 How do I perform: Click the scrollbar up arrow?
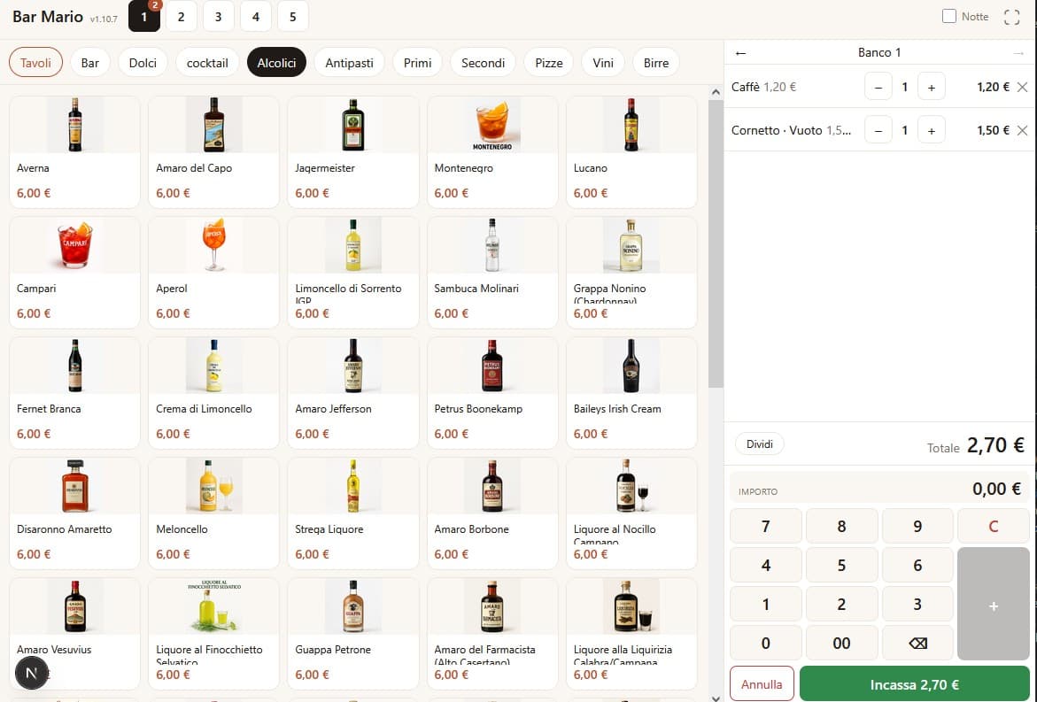(x=715, y=93)
